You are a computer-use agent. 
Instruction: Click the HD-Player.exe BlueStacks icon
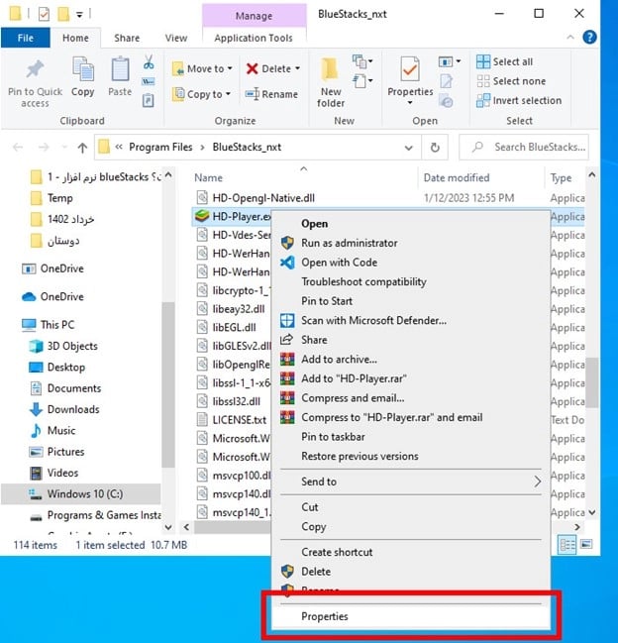(202, 216)
